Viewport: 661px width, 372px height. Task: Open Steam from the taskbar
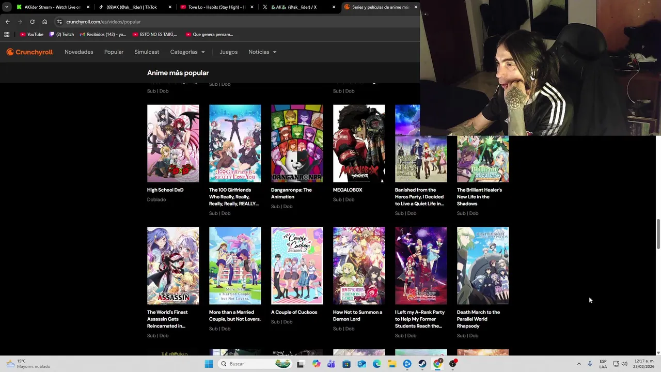[422, 364]
